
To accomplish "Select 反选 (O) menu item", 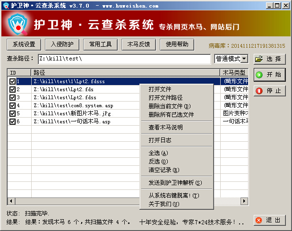I will click(x=177, y=162).
